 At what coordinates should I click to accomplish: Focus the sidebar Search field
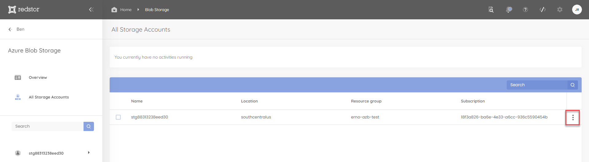[48, 126]
